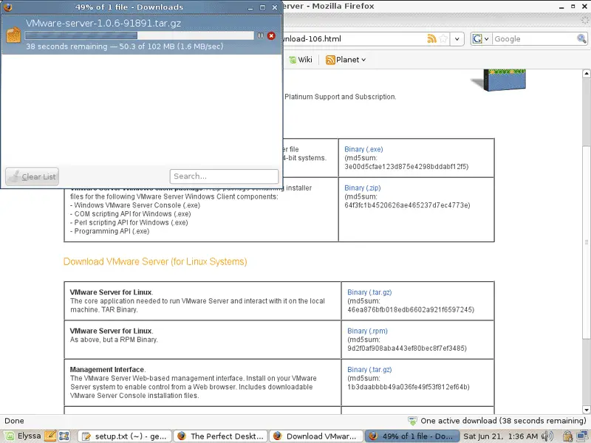Click the RSS feed icon in address bar
This screenshot has height=443, width=591.
432,38
